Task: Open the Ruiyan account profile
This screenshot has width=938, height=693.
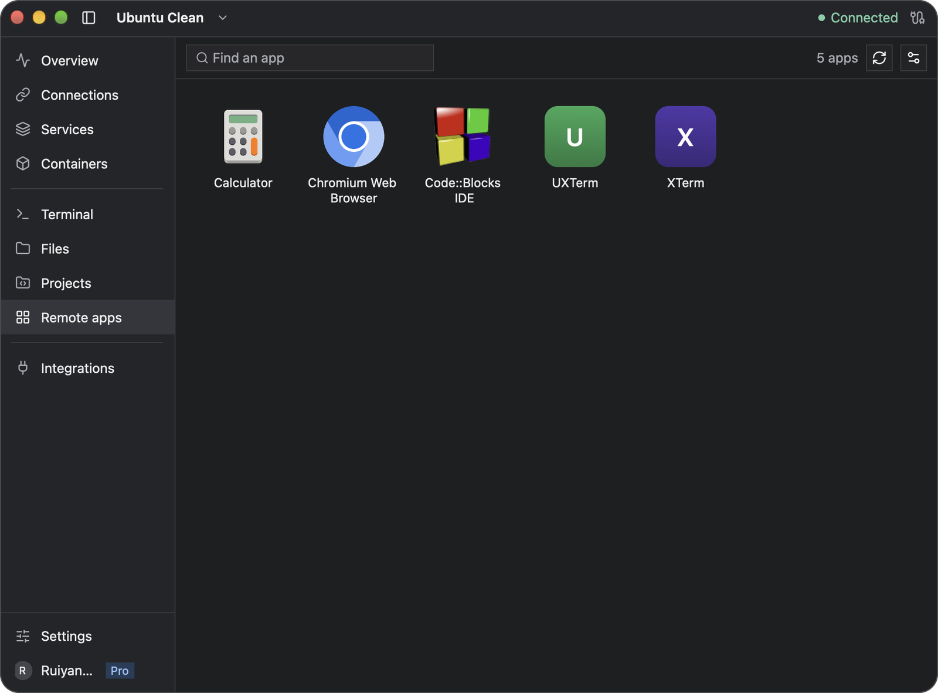Action: (x=67, y=671)
